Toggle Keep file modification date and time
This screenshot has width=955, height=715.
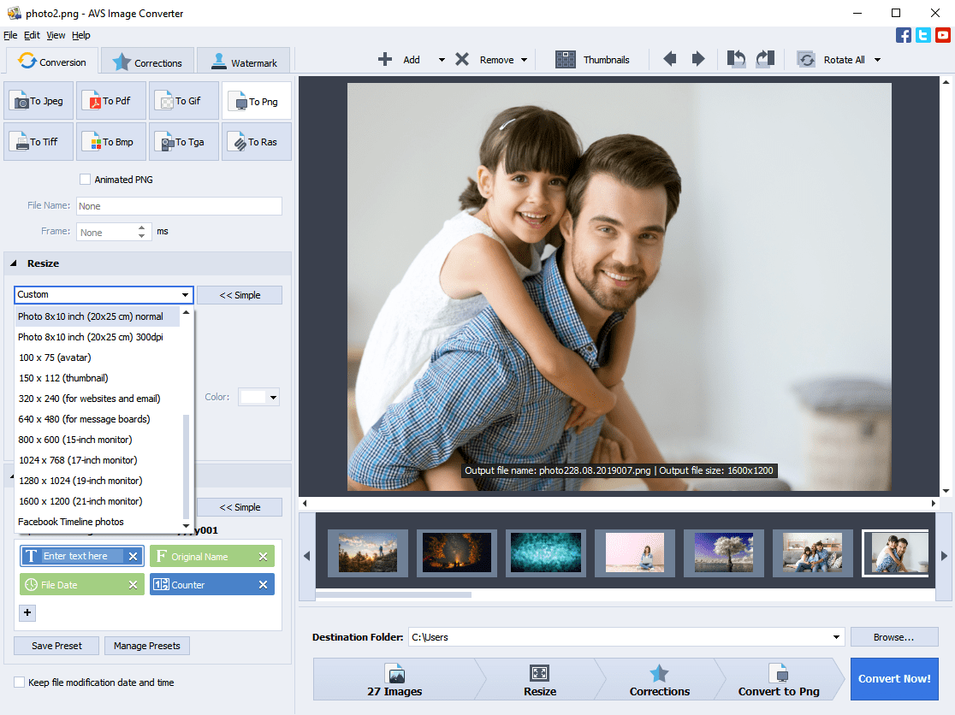coord(19,682)
